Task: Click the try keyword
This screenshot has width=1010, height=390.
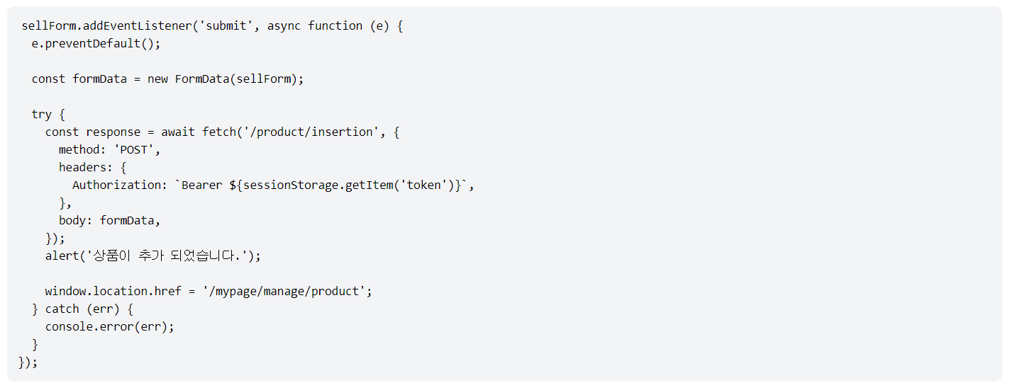Action: point(41,115)
